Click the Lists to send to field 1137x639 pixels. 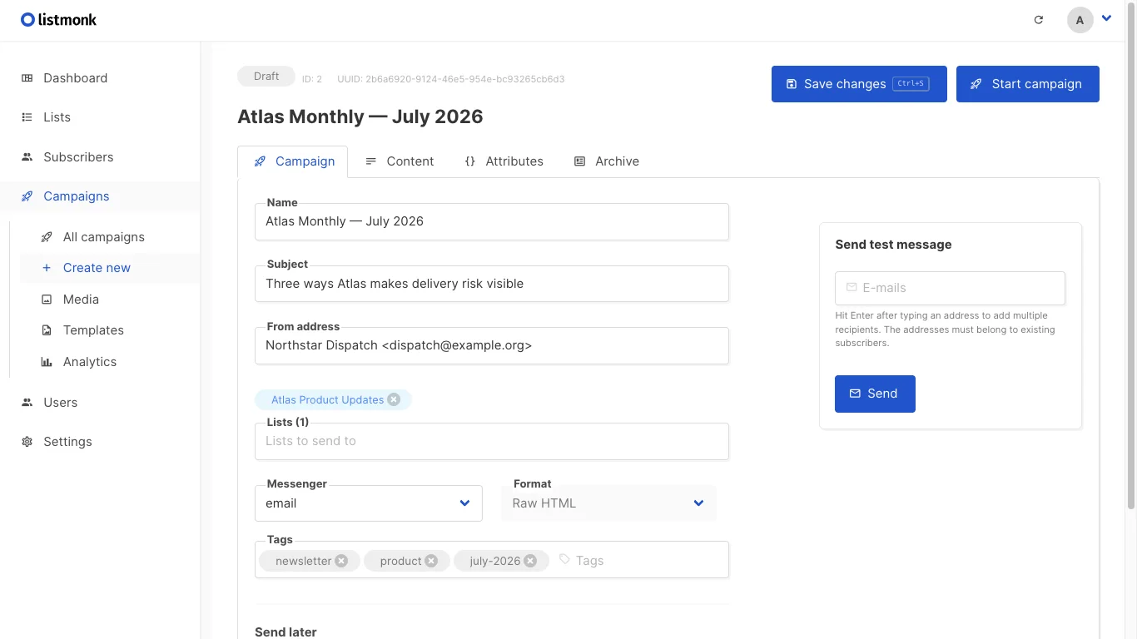click(492, 441)
